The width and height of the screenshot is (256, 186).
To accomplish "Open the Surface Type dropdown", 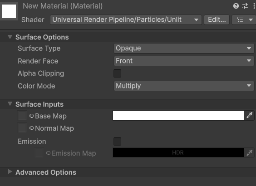I will pos(184,48).
